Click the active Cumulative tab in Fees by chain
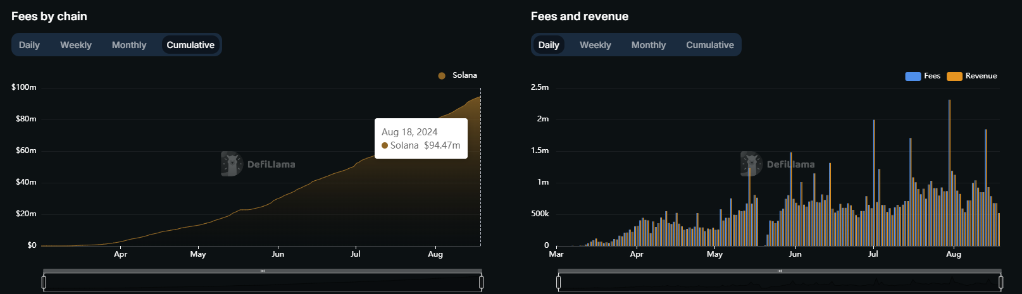Image resolution: width=1022 pixels, height=294 pixels. [190, 45]
